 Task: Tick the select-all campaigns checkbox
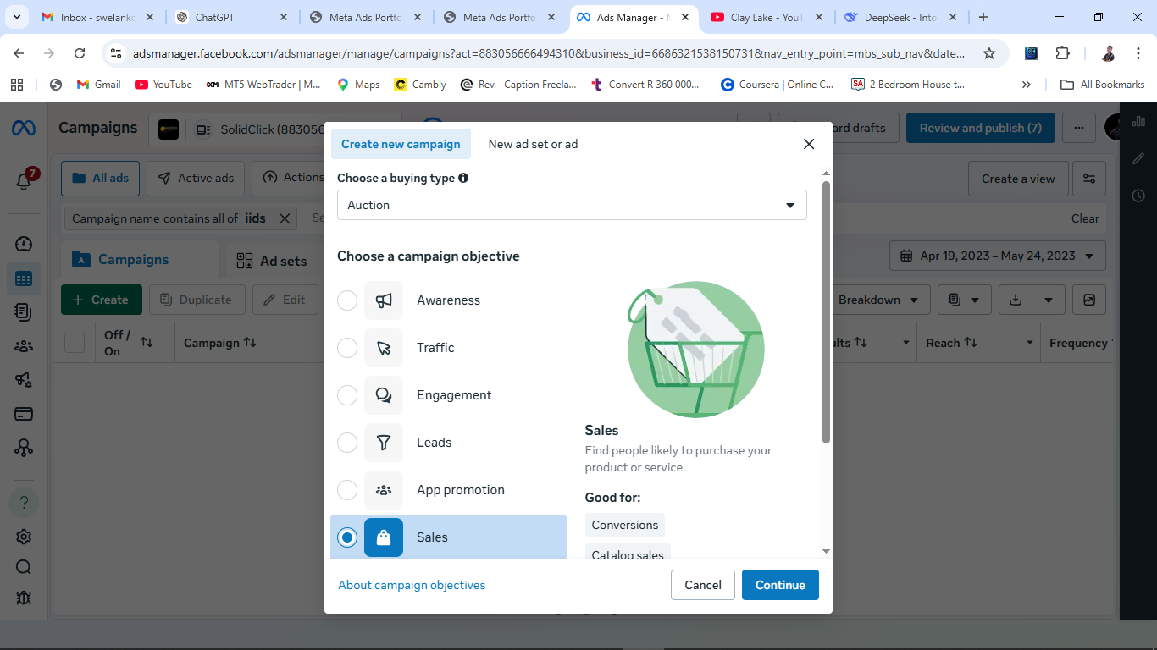(75, 343)
